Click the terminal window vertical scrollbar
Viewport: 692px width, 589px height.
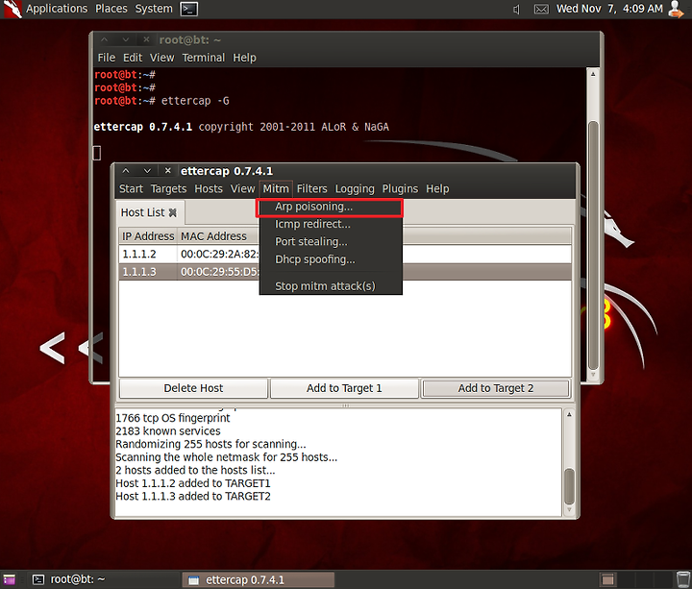pyautogui.click(x=593, y=245)
